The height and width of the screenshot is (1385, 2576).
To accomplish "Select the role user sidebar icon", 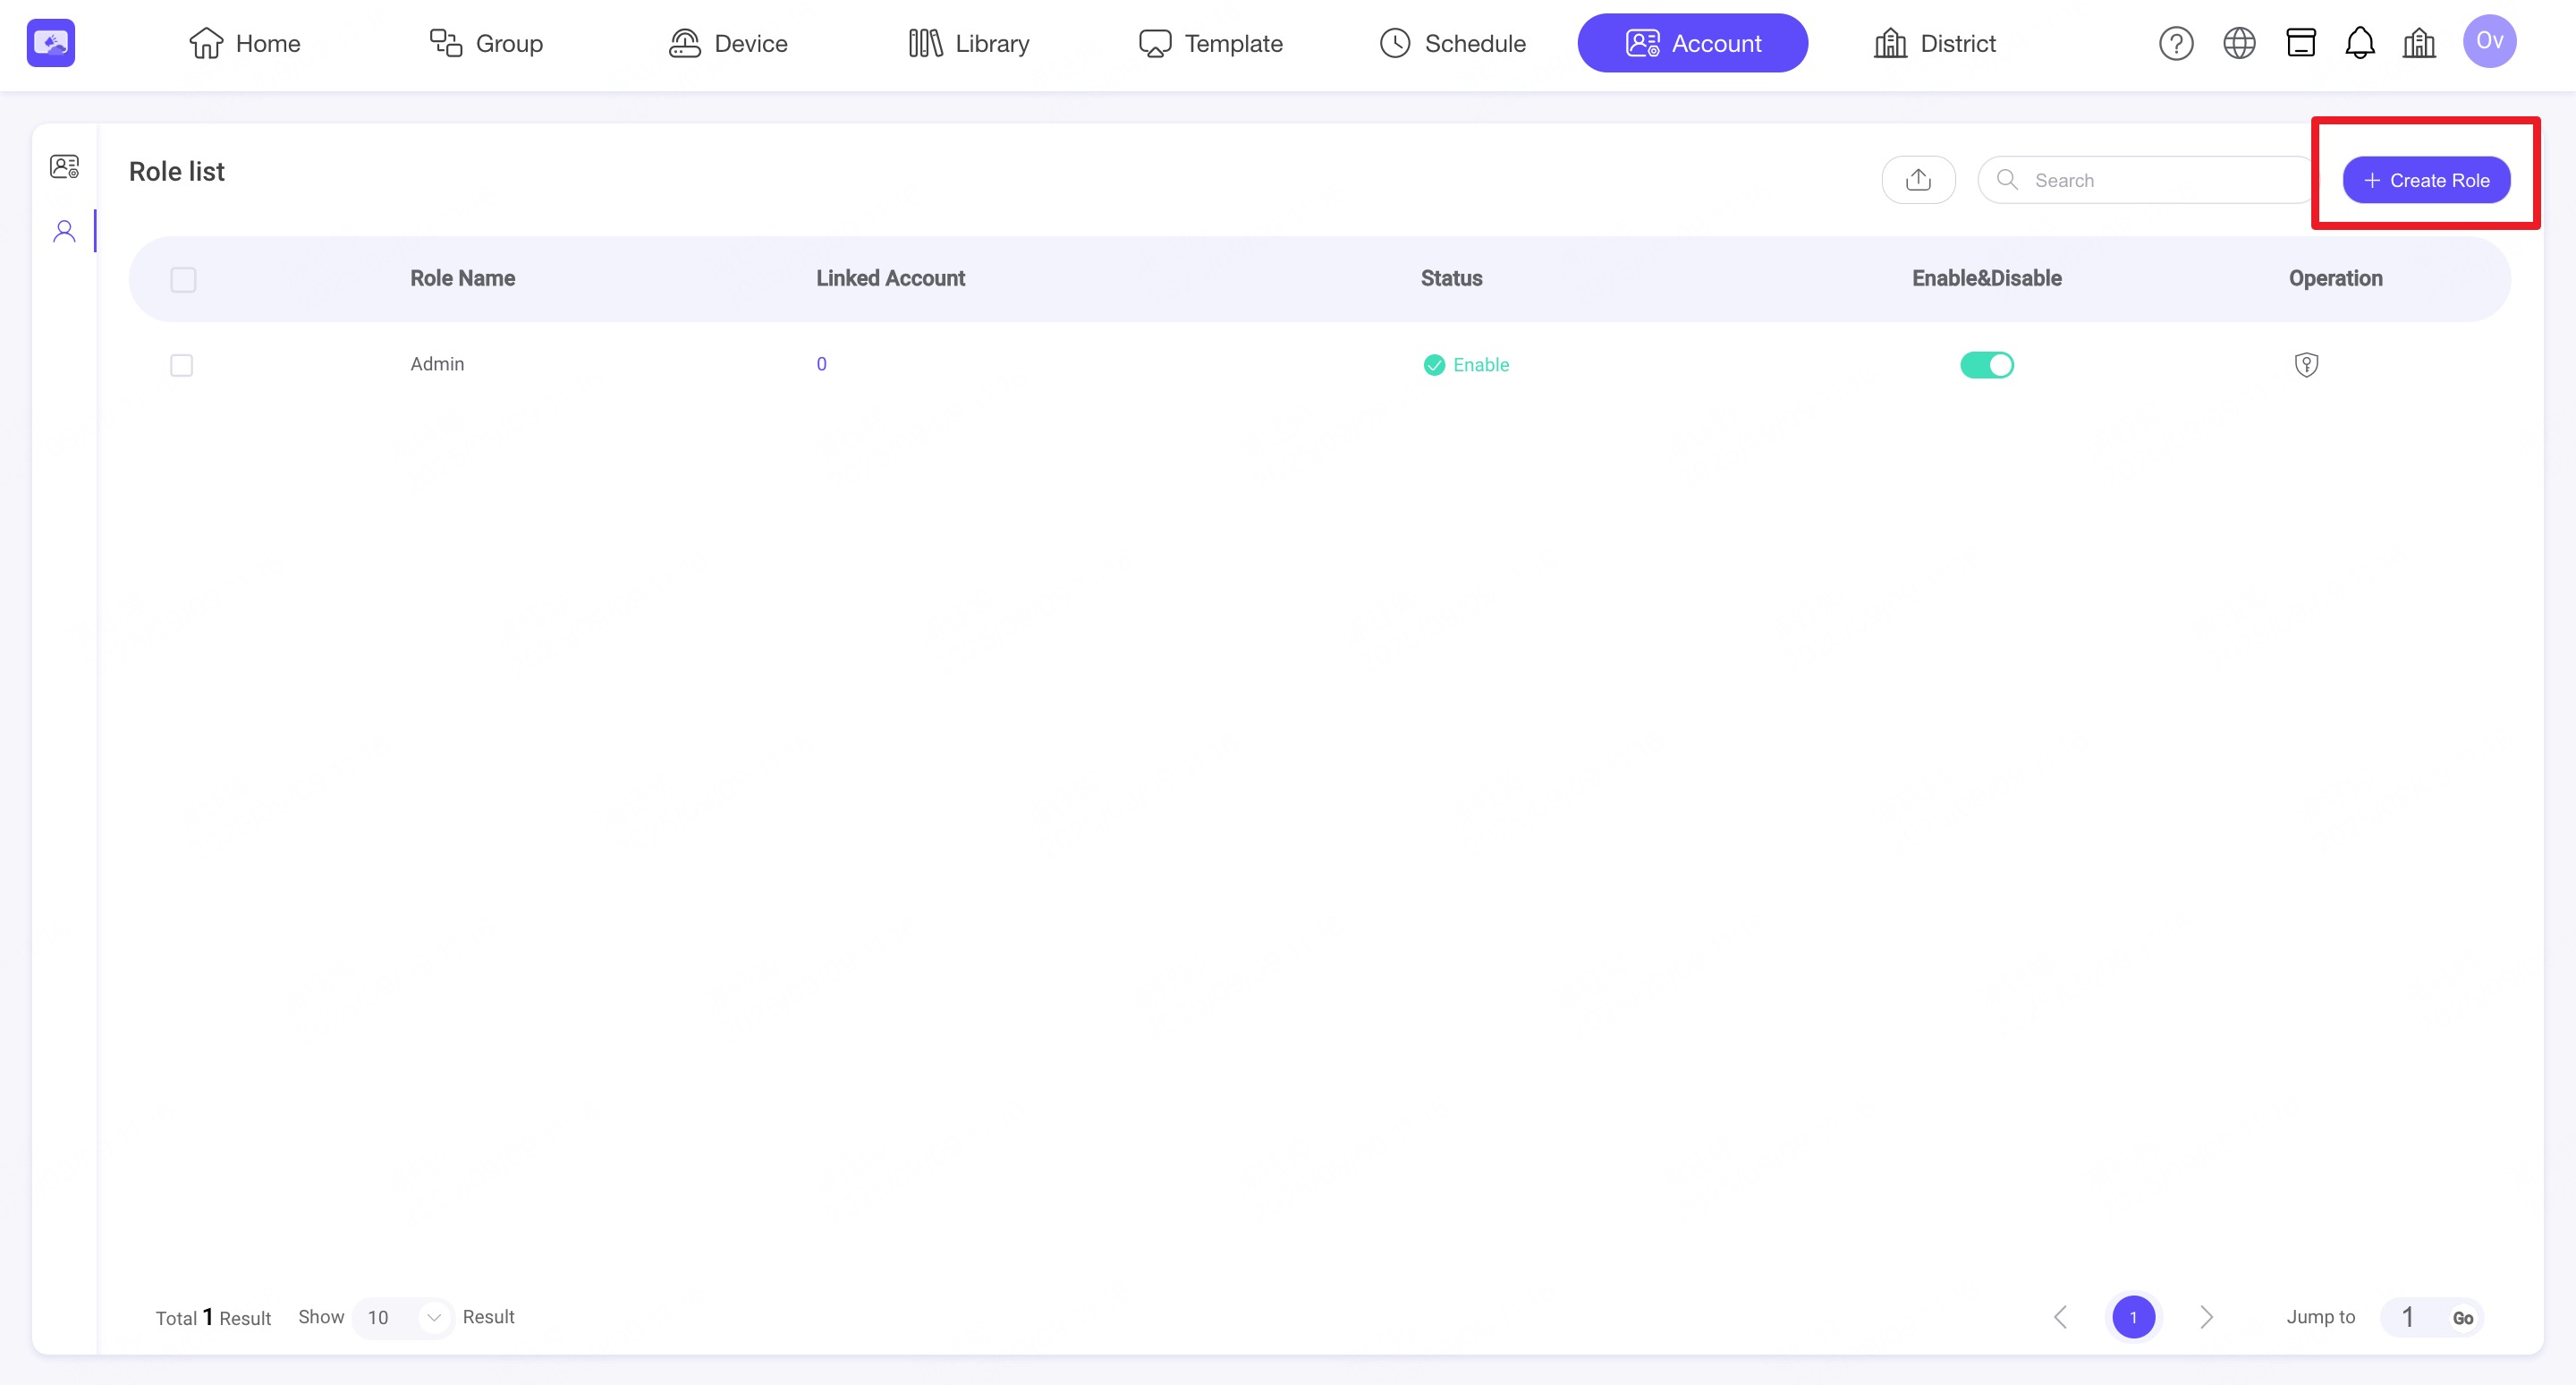I will [x=64, y=232].
